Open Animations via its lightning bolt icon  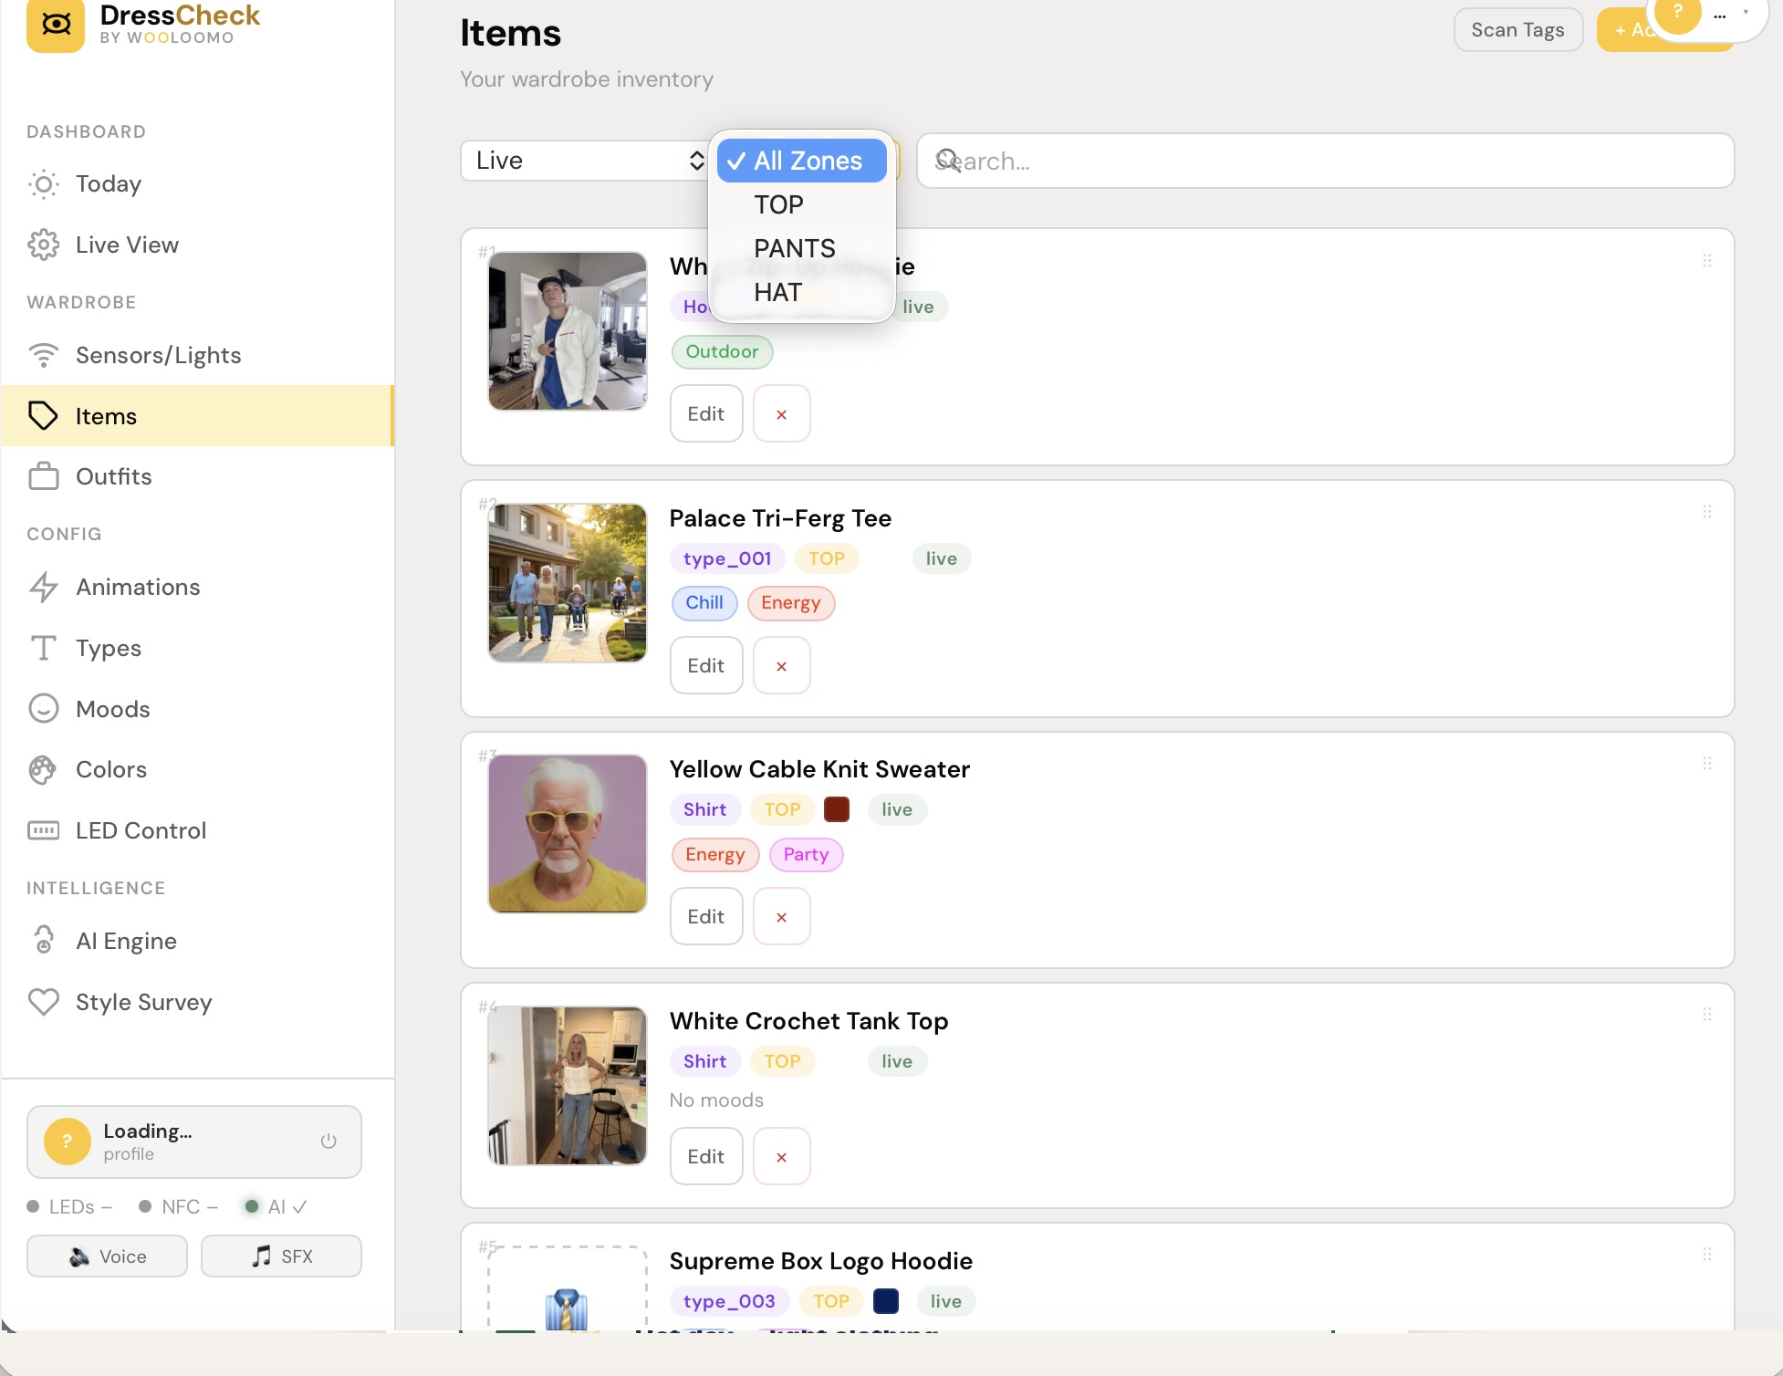pyautogui.click(x=43, y=587)
